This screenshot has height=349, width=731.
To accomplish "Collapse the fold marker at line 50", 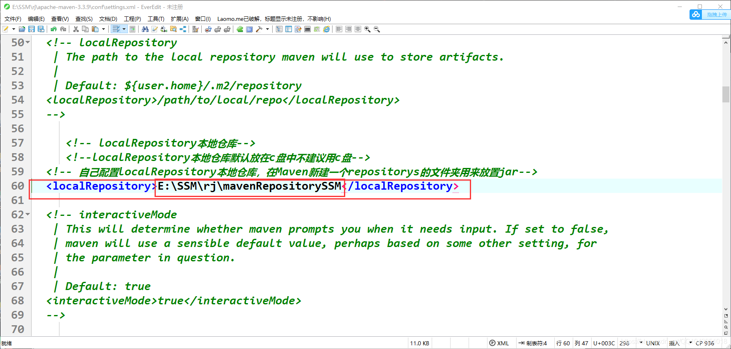I will (x=27, y=42).
